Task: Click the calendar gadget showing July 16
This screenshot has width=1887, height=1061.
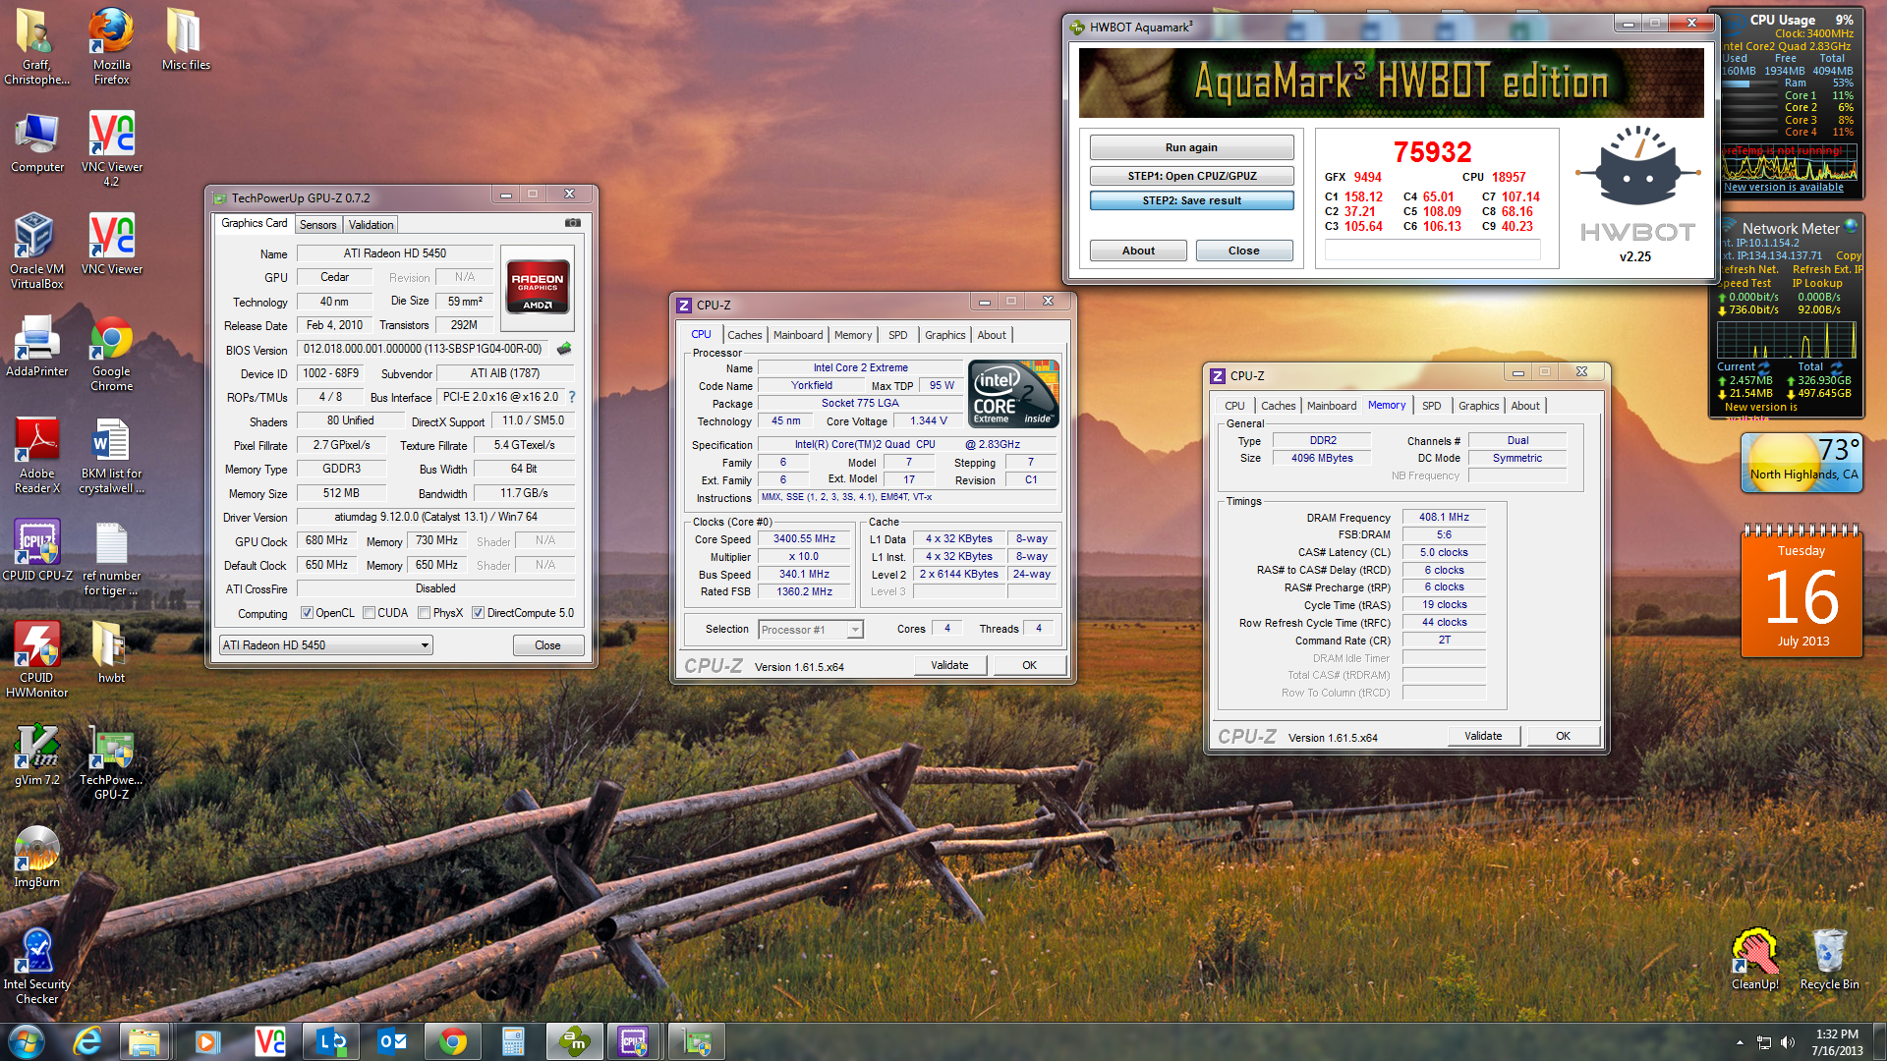Action: (x=1801, y=590)
